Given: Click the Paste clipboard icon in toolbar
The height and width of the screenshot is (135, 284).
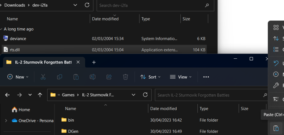Looking at the screenshot, I should (76, 77).
